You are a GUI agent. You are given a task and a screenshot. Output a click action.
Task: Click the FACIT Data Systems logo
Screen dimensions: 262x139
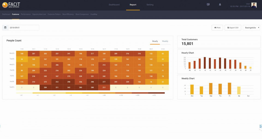pyautogui.click(x=11, y=5)
